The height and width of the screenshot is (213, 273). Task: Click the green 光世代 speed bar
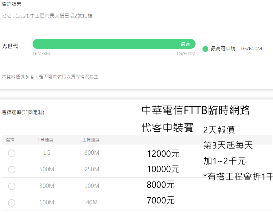114,44
